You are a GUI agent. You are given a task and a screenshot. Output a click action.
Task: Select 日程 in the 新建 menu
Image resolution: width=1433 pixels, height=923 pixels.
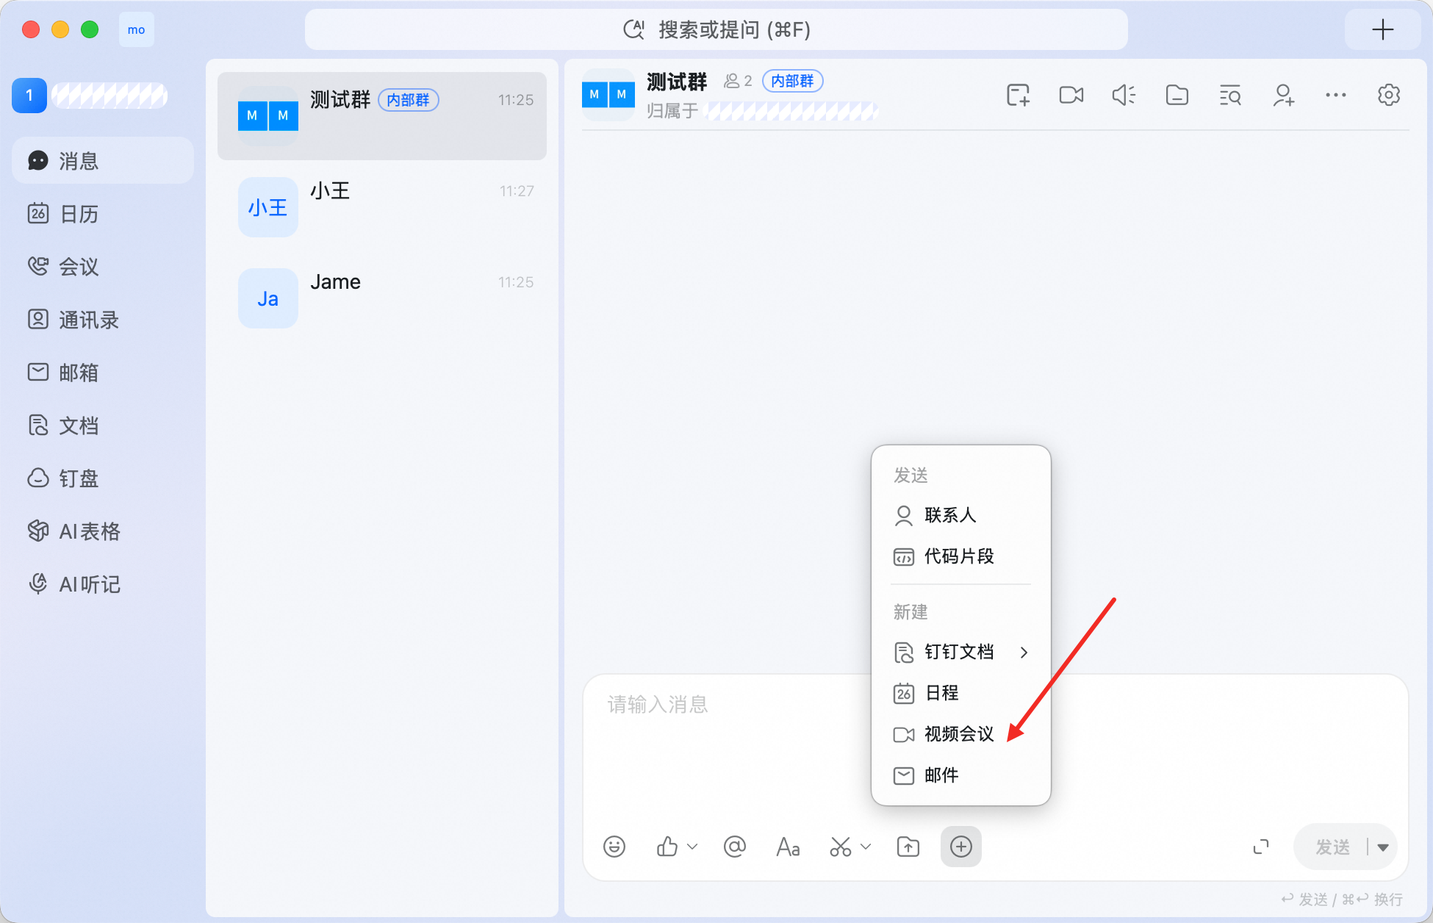click(961, 693)
